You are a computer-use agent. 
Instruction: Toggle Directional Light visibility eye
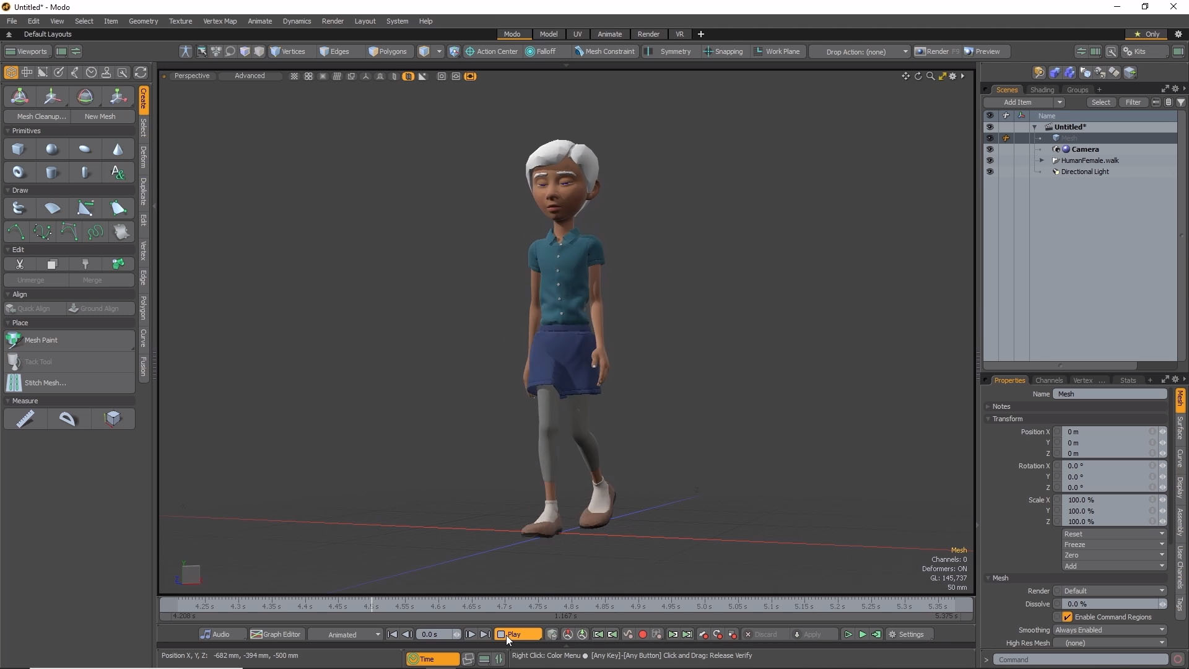click(x=990, y=172)
